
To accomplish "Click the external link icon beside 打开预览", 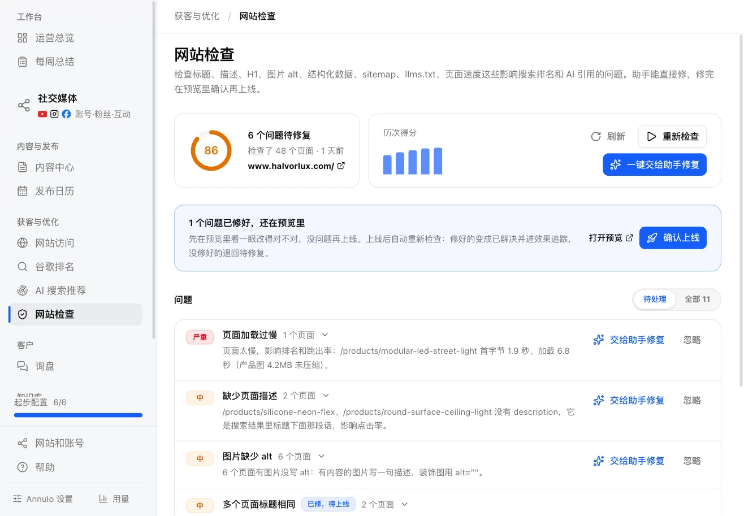I will 629,238.
